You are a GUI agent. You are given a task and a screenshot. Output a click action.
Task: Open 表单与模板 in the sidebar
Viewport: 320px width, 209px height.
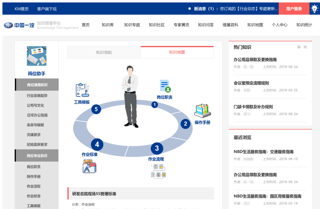click(35, 125)
